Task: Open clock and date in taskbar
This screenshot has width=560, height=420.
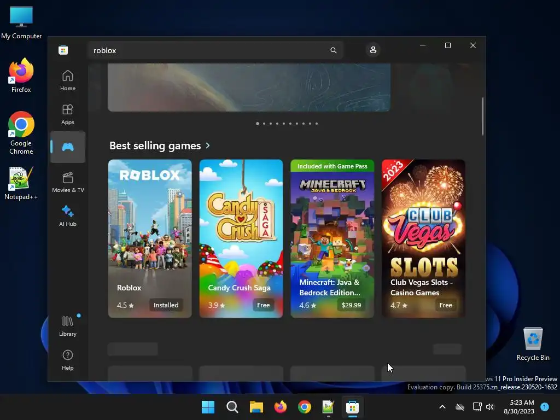Action: [519, 407]
